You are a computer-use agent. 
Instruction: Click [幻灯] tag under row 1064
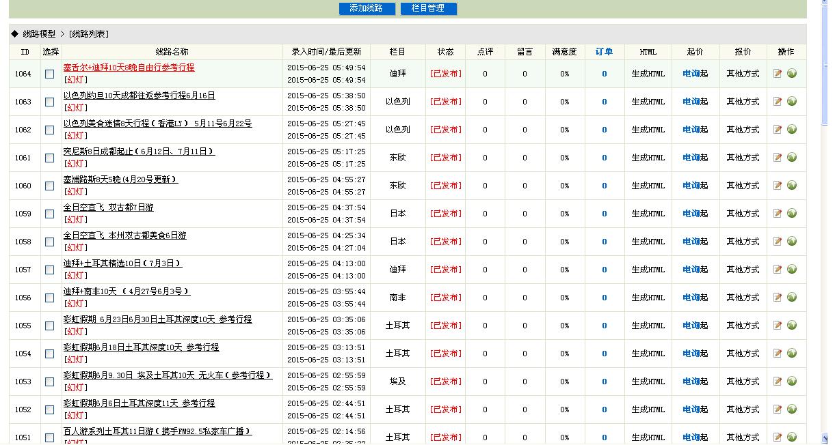click(76, 80)
